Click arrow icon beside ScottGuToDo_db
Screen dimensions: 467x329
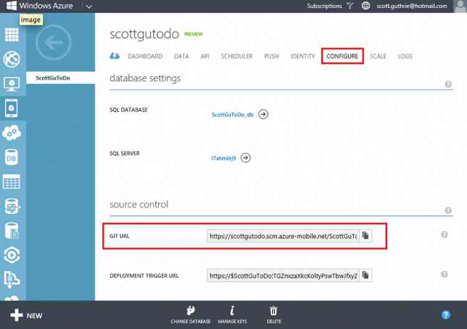point(263,114)
